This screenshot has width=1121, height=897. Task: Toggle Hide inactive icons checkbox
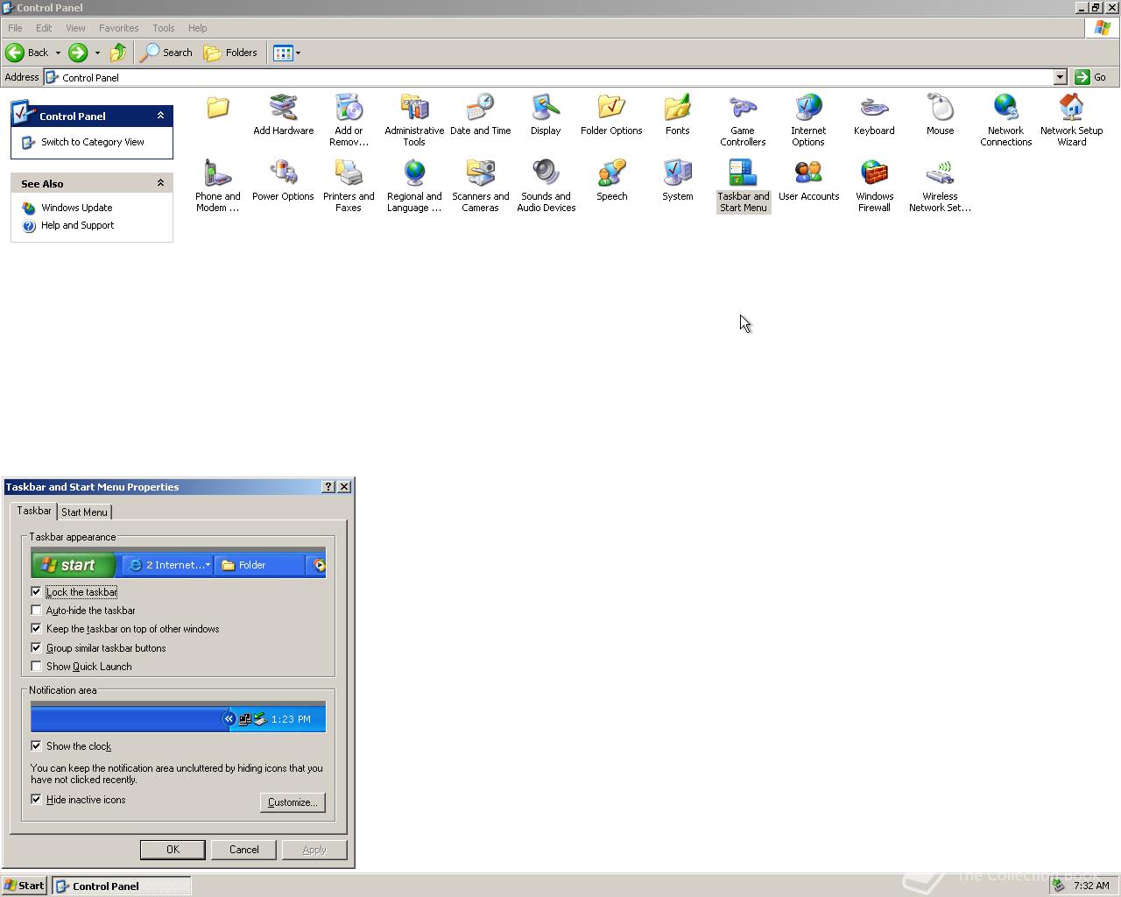[x=36, y=800]
